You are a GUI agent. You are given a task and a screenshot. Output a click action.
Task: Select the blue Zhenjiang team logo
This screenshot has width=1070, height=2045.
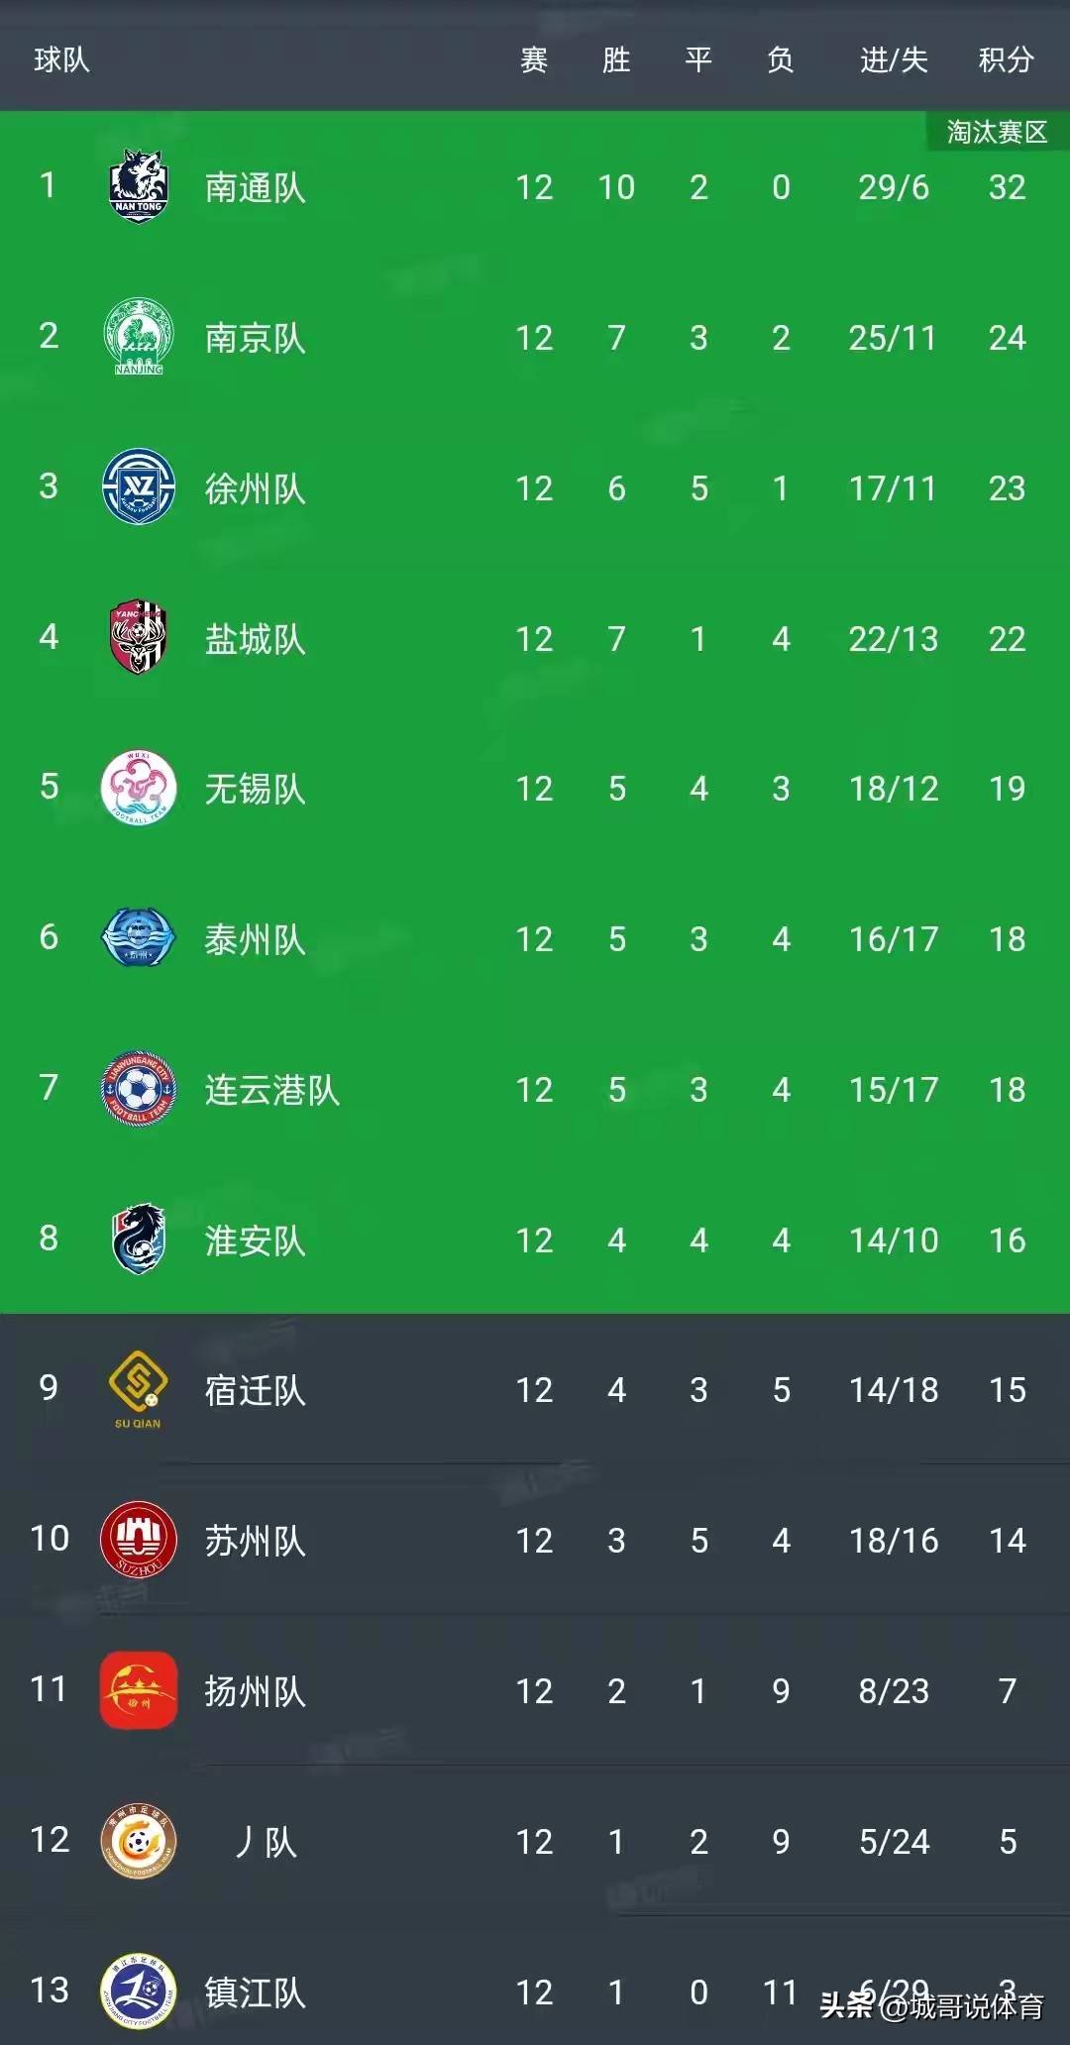(x=139, y=1991)
